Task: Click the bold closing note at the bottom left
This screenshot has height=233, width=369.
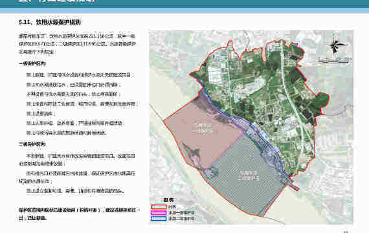Action: click(79, 214)
